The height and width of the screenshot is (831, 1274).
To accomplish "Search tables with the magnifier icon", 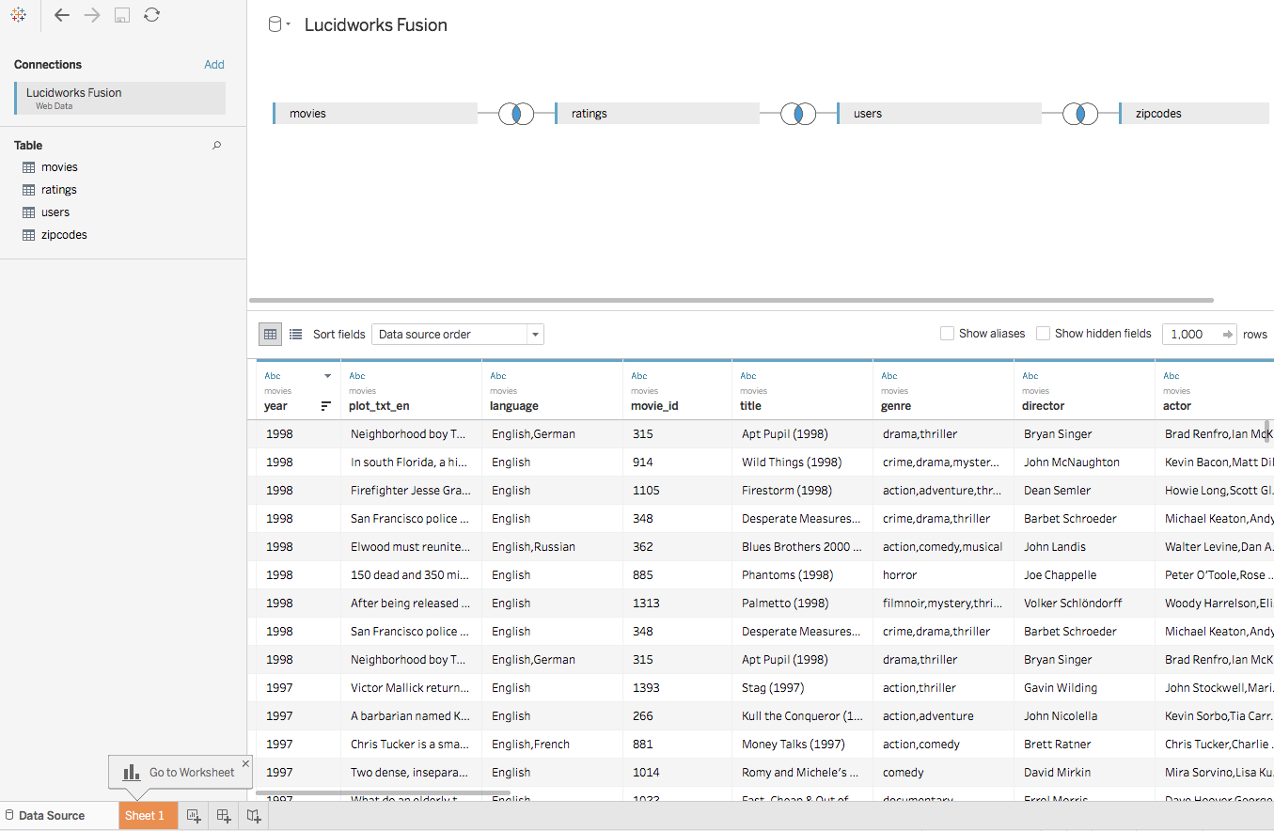I will pyautogui.click(x=217, y=146).
